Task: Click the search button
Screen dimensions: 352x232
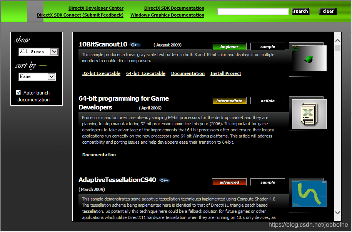Action: point(300,11)
